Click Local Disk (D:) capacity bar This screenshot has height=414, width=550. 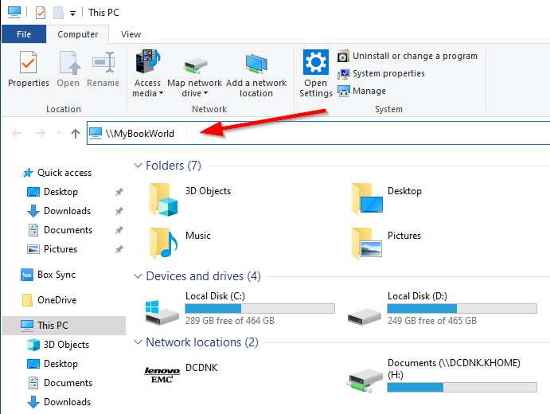point(462,308)
